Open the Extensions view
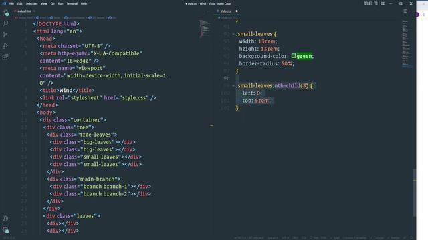The width and height of the screenshot is (428, 240). (5, 57)
